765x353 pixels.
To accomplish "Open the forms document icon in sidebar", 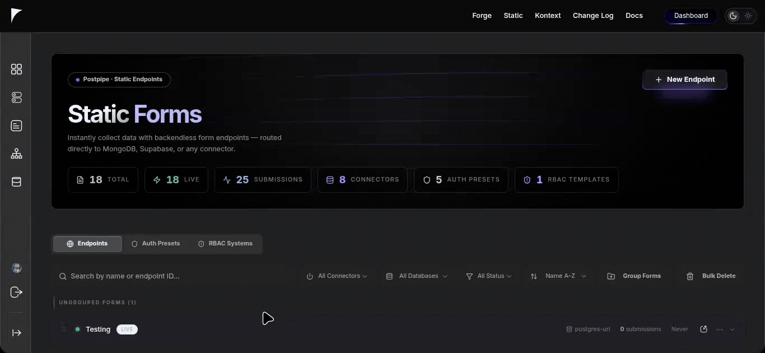I will click(x=16, y=126).
